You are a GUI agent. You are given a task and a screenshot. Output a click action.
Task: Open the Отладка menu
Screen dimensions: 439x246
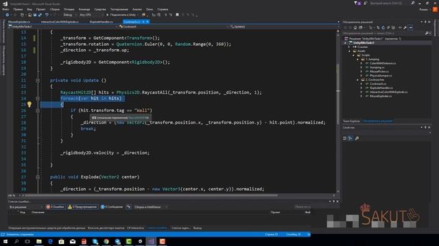pos(69,9)
